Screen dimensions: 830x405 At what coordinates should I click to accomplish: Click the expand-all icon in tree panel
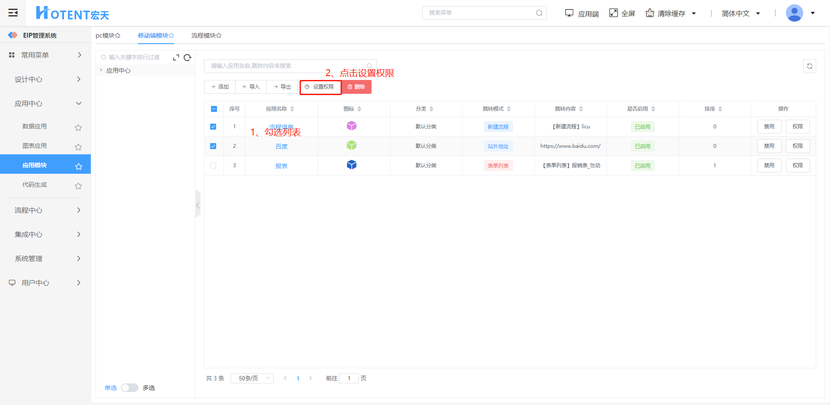click(x=176, y=57)
